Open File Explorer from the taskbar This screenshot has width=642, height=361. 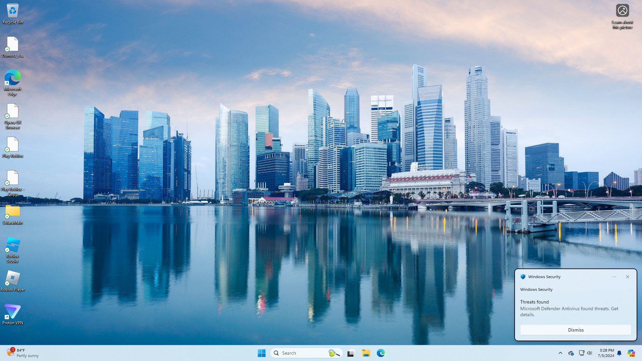click(x=366, y=353)
